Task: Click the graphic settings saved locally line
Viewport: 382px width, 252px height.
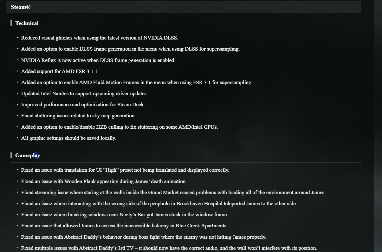Action: pyautogui.click(x=68, y=138)
